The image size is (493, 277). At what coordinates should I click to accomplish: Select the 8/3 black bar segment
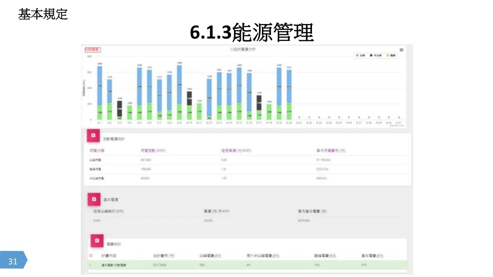tap(120, 109)
